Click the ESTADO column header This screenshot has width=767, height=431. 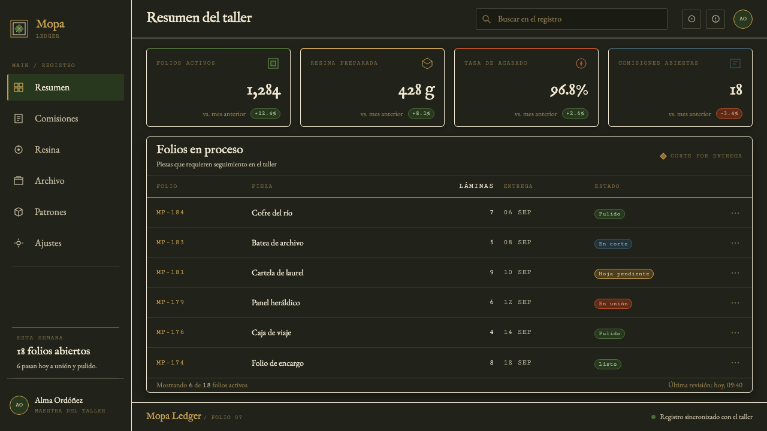click(607, 186)
